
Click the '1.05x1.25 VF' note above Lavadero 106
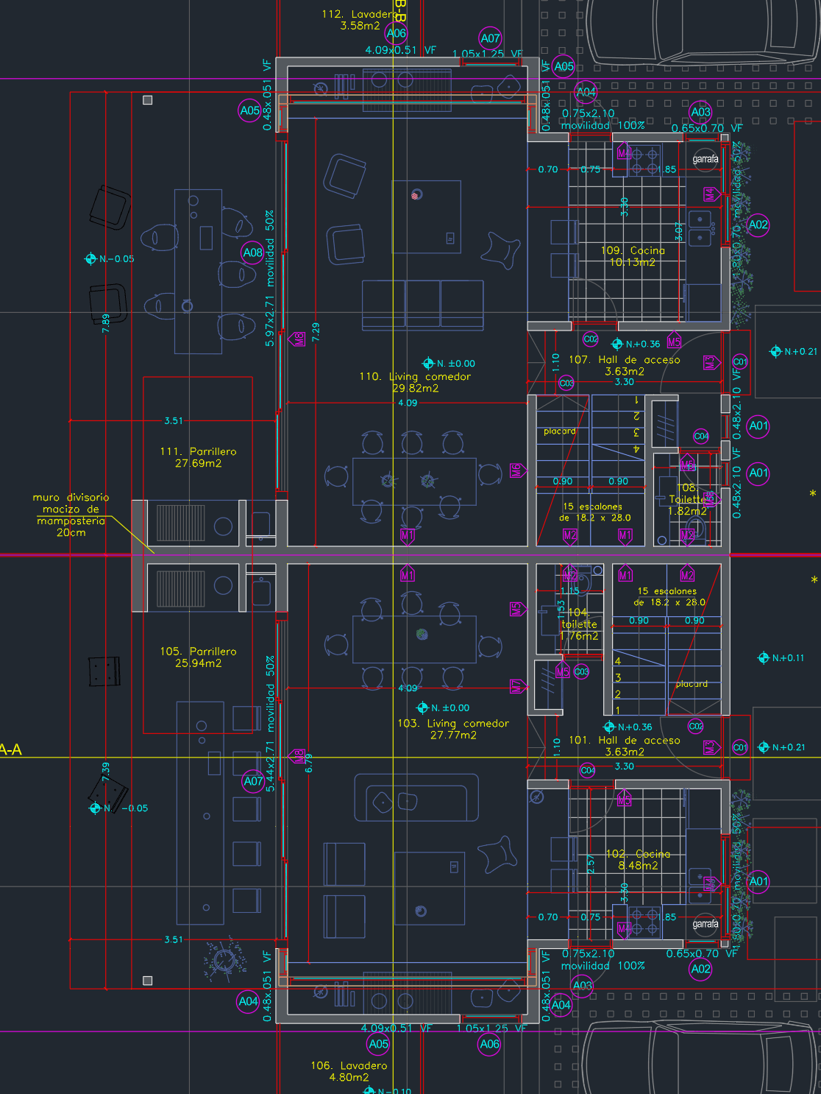click(x=492, y=1028)
